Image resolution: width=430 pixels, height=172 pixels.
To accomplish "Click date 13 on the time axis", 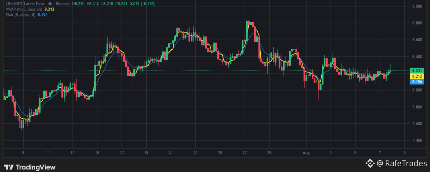I will (73, 153).
